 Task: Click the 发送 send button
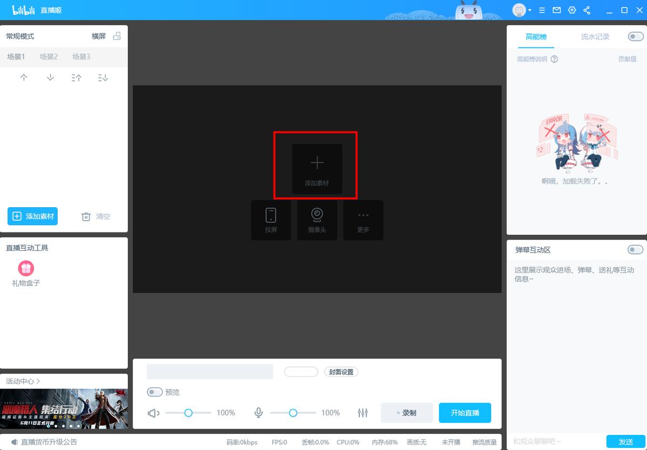click(x=625, y=442)
